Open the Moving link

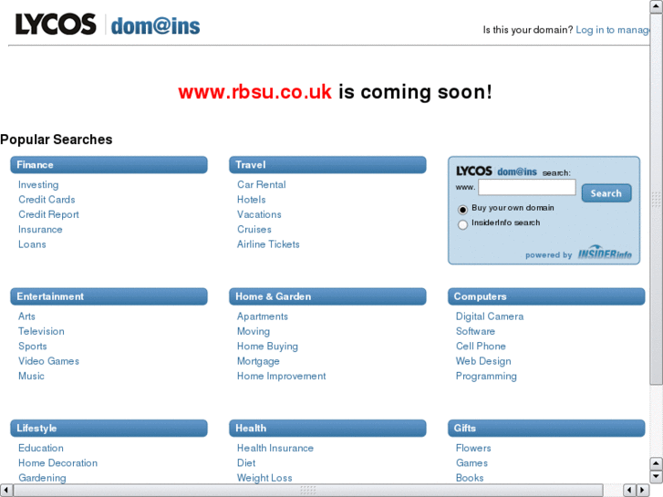tap(254, 332)
